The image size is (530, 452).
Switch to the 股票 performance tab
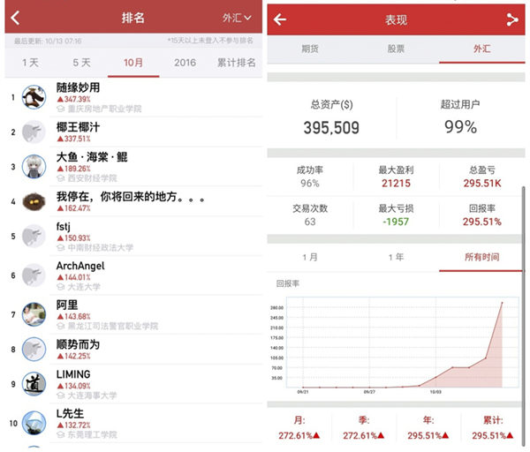[395, 50]
